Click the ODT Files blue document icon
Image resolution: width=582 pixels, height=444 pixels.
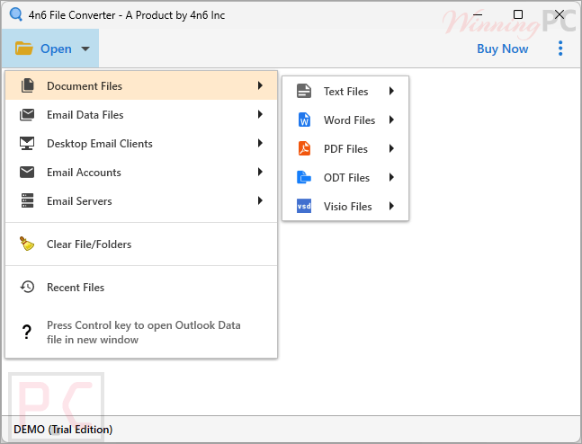tap(304, 177)
